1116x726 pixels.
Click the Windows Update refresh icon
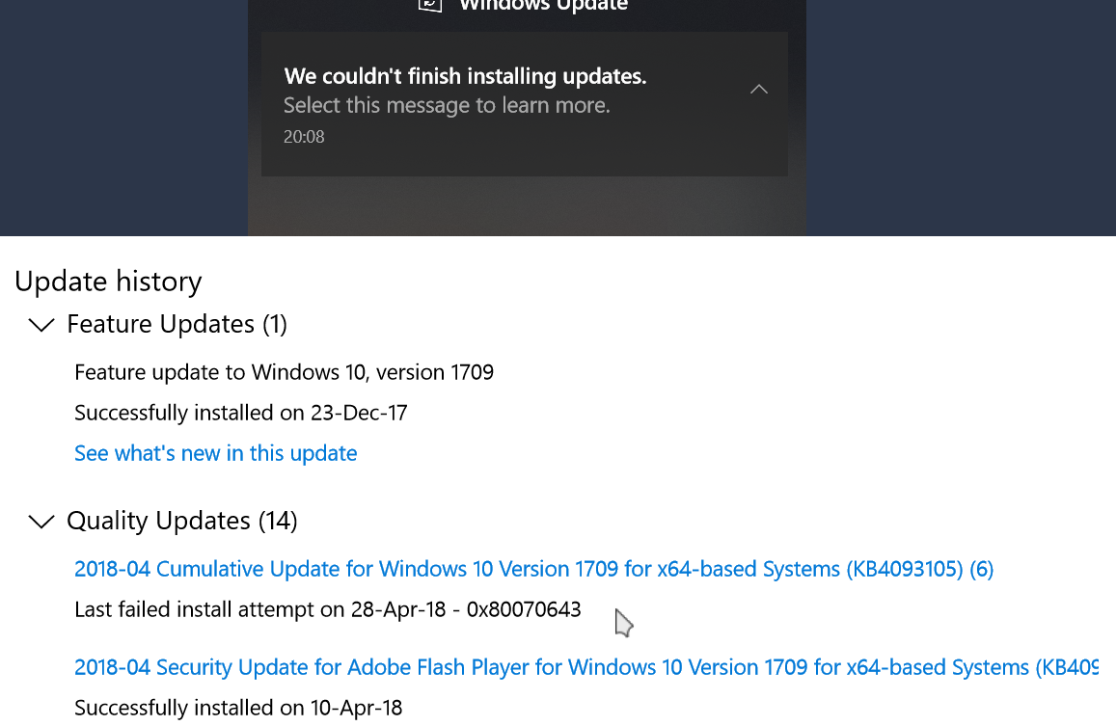[430, 6]
